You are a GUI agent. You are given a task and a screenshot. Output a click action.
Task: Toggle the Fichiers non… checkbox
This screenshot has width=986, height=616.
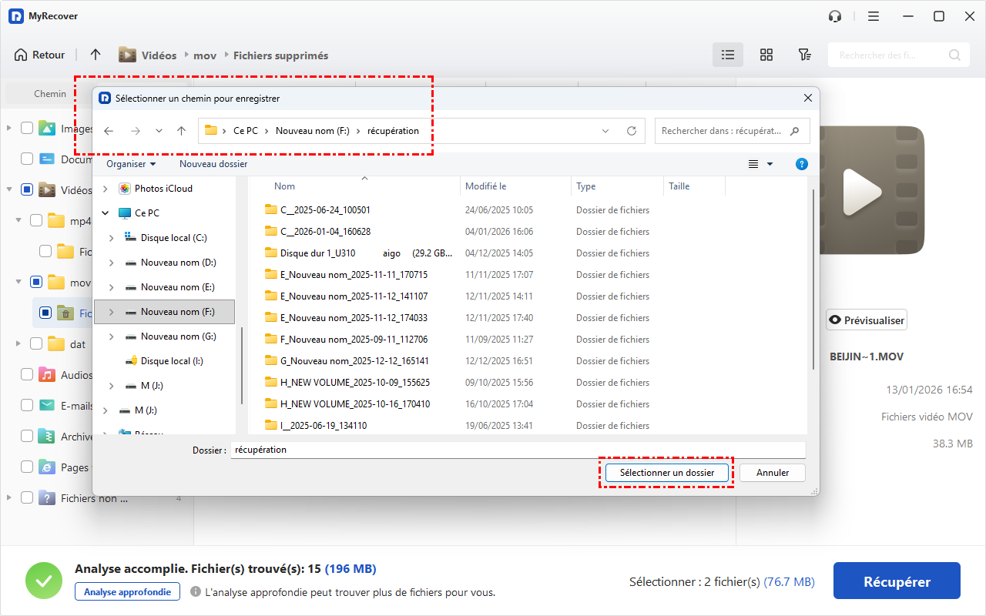pos(27,498)
